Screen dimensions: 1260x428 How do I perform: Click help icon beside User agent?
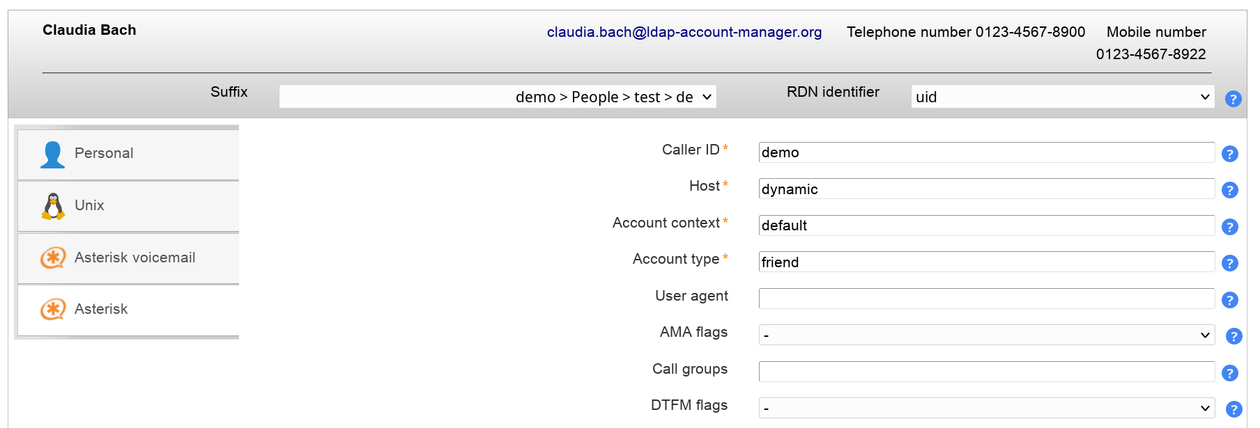[x=1230, y=300]
